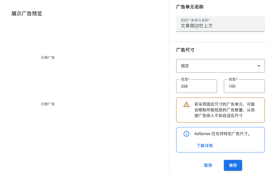This screenshot has height=173, width=268.
Task: Click the orange warning triangle icon
Action: tap(186, 104)
